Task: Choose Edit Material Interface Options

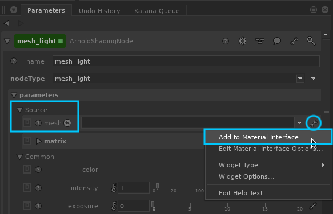Action: (268, 149)
